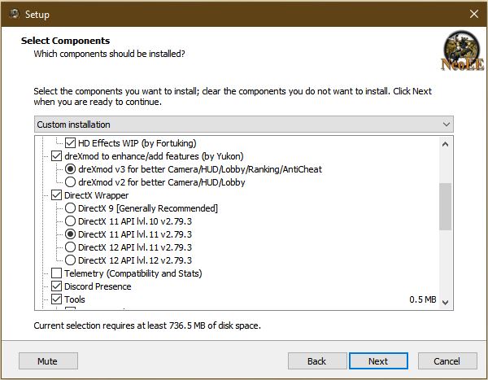Disable the Discord Presence component

tap(57, 286)
